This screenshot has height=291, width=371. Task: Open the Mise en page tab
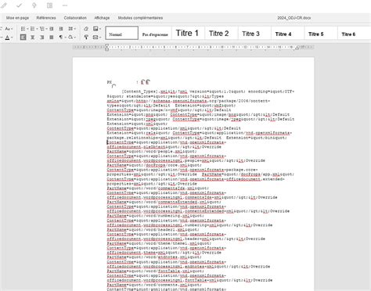[17, 18]
